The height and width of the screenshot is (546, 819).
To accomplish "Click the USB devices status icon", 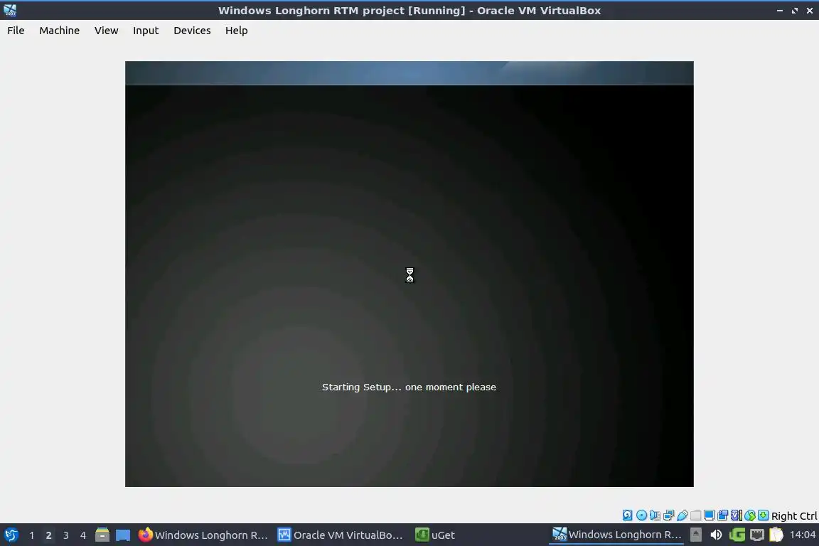I will click(x=682, y=515).
